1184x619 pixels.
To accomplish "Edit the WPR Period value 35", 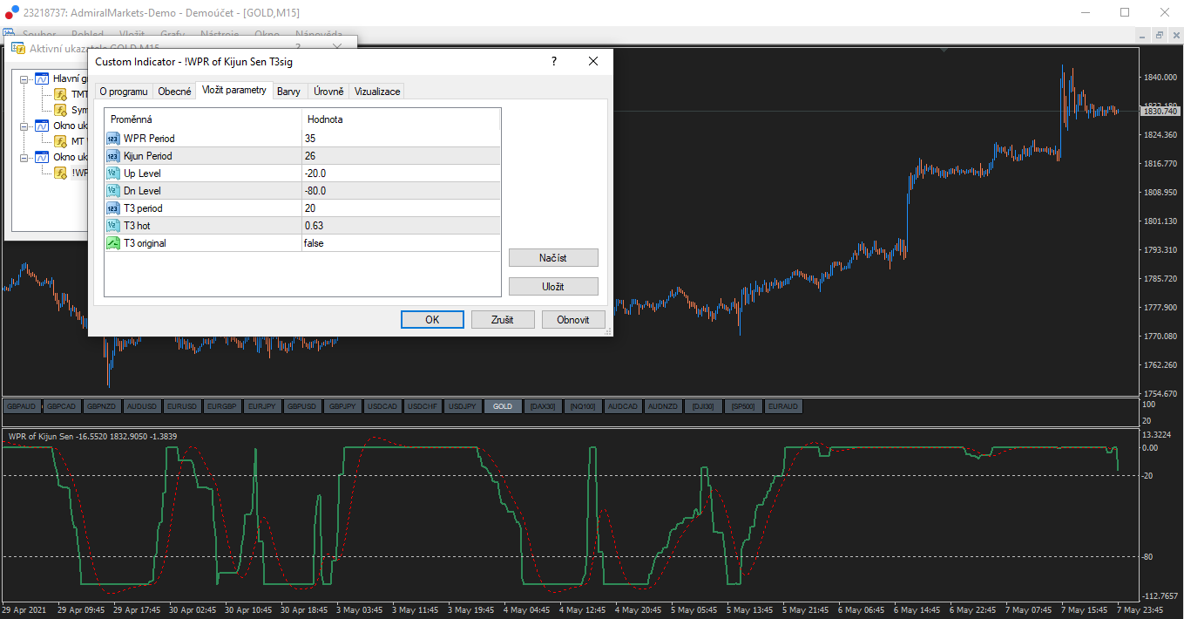I will click(310, 139).
